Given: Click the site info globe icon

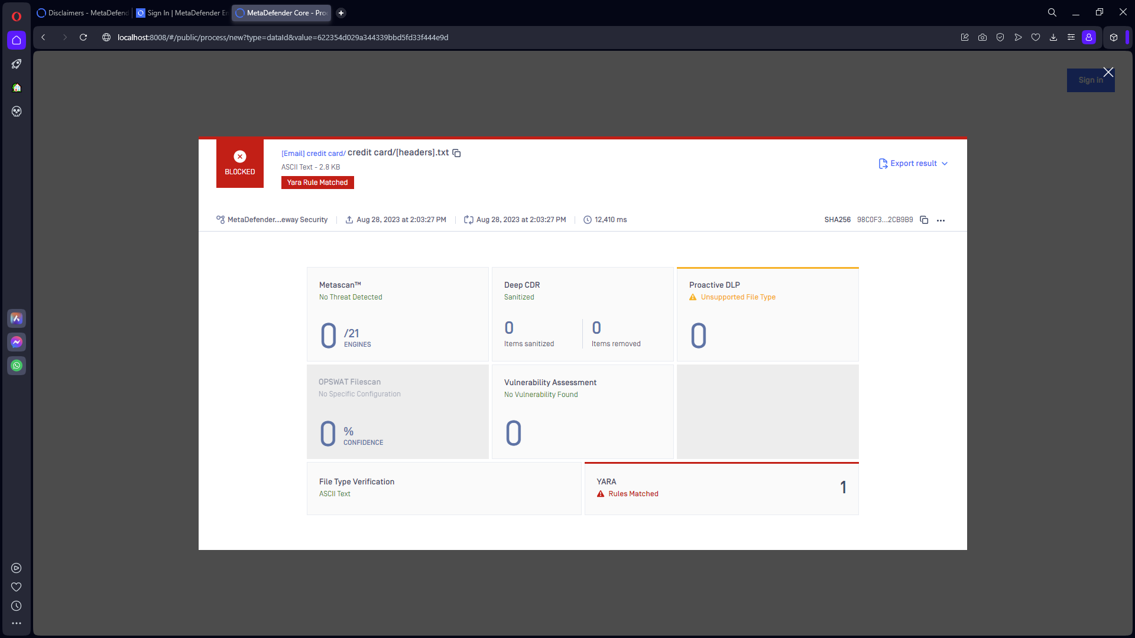Looking at the screenshot, I should pos(106,37).
